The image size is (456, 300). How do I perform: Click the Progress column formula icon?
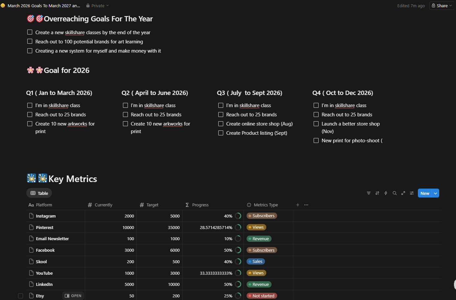pos(187,205)
